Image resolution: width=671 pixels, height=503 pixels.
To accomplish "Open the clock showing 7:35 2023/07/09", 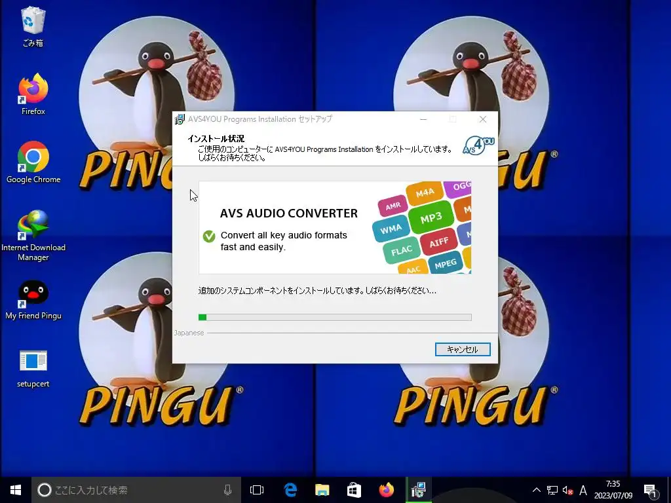I will (613, 490).
